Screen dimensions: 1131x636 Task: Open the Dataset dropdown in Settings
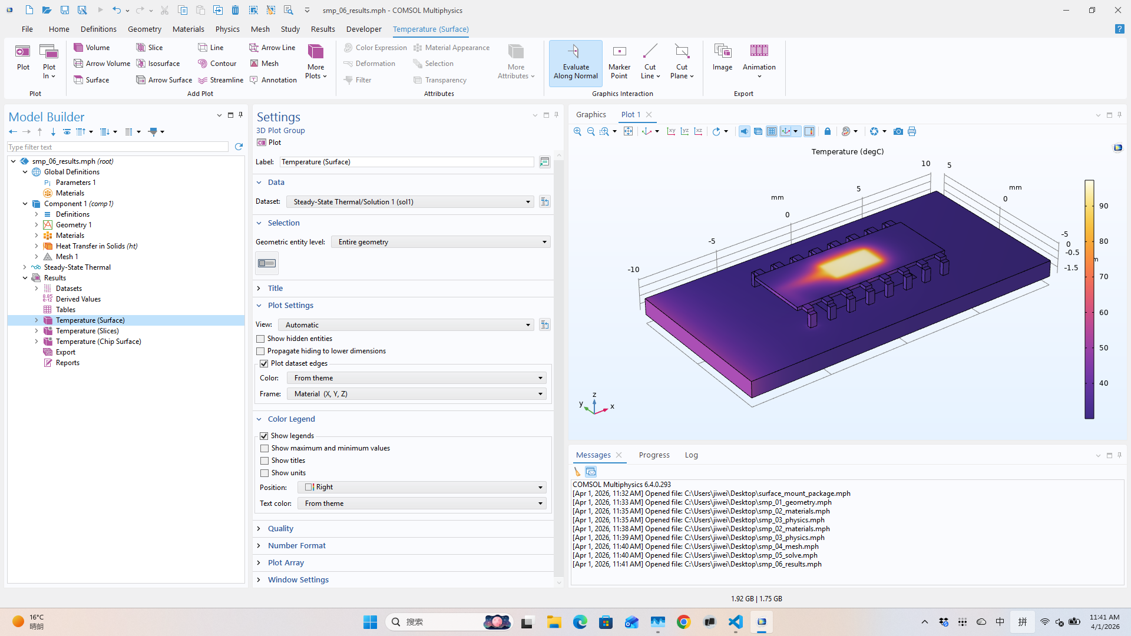(x=527, y=201)
